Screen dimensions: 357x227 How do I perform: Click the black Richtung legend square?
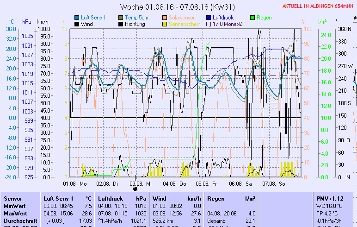(121, 24)
